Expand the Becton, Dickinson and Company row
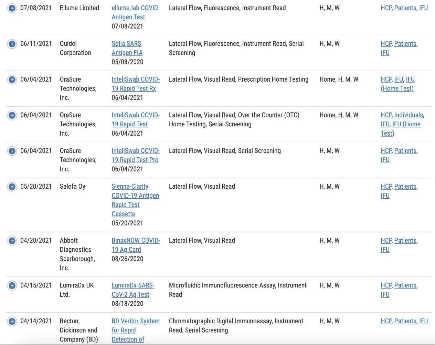435x345 pixels. (x=12, y=321)
